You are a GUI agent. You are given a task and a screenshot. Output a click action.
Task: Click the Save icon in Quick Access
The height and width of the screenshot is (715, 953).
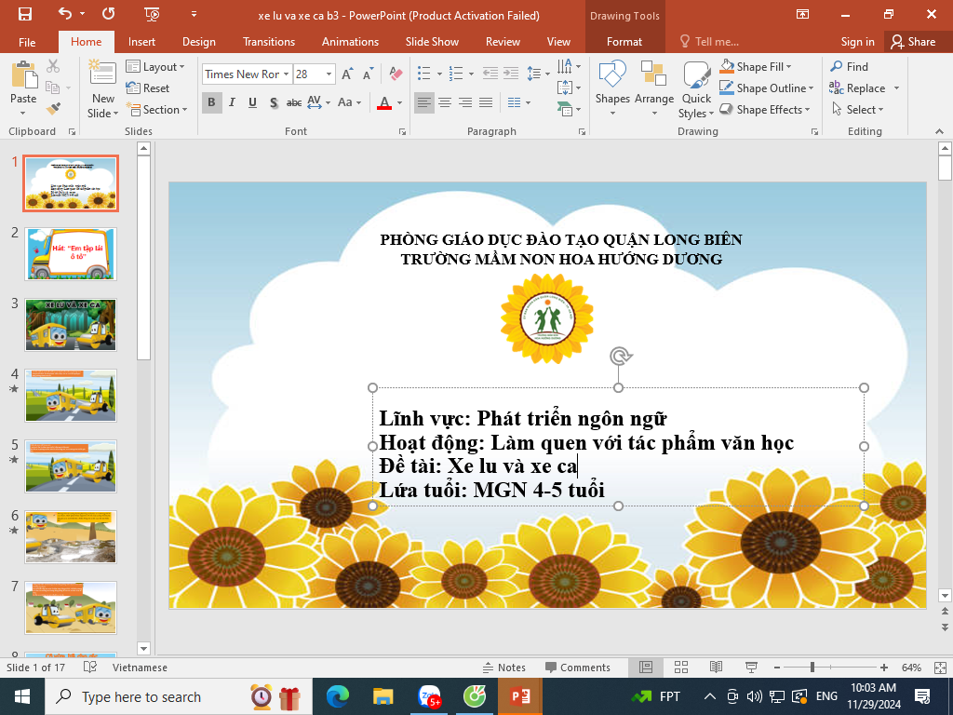tap(25, 14)
